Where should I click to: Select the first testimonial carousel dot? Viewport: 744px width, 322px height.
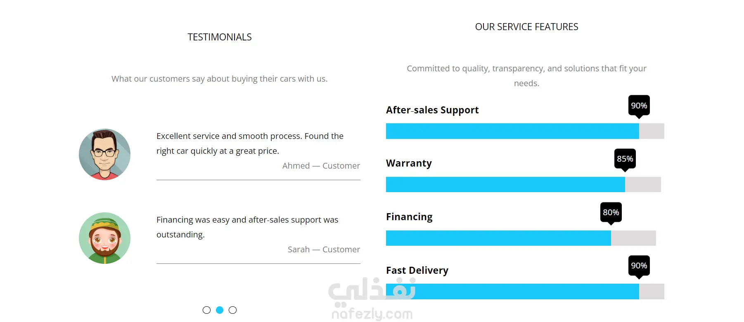(x=207, y=310)
